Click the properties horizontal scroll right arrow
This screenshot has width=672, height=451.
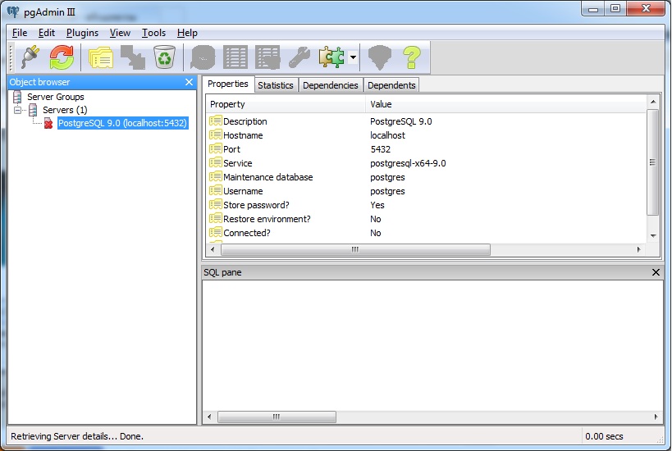click(x=639, y=250)
